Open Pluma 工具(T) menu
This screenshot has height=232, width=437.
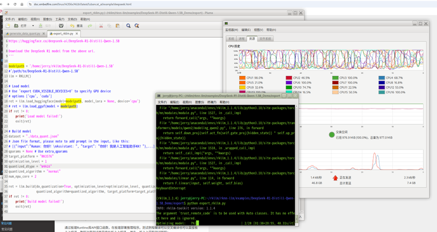60,19
